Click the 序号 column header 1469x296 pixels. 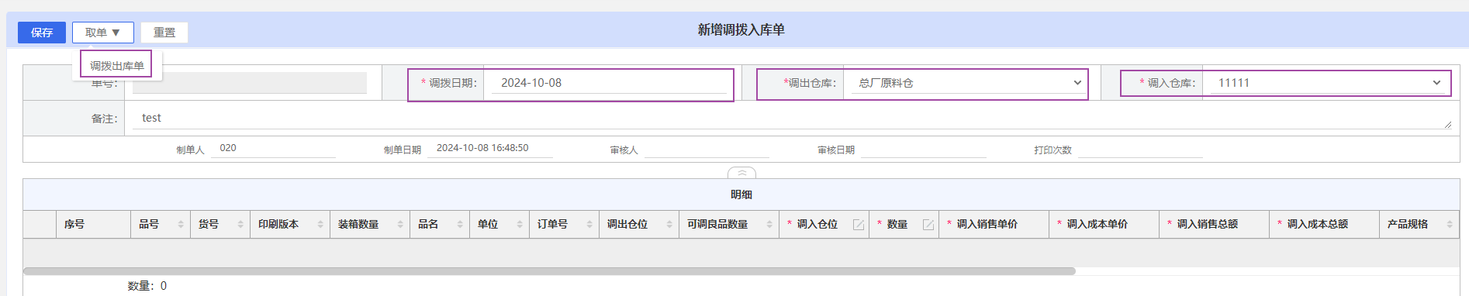click(x=94, y=225)
